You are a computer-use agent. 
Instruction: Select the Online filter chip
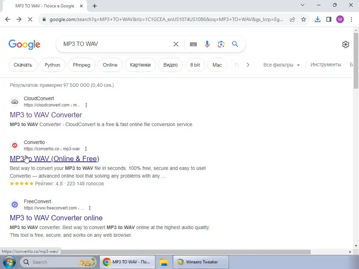coord(110,65)
